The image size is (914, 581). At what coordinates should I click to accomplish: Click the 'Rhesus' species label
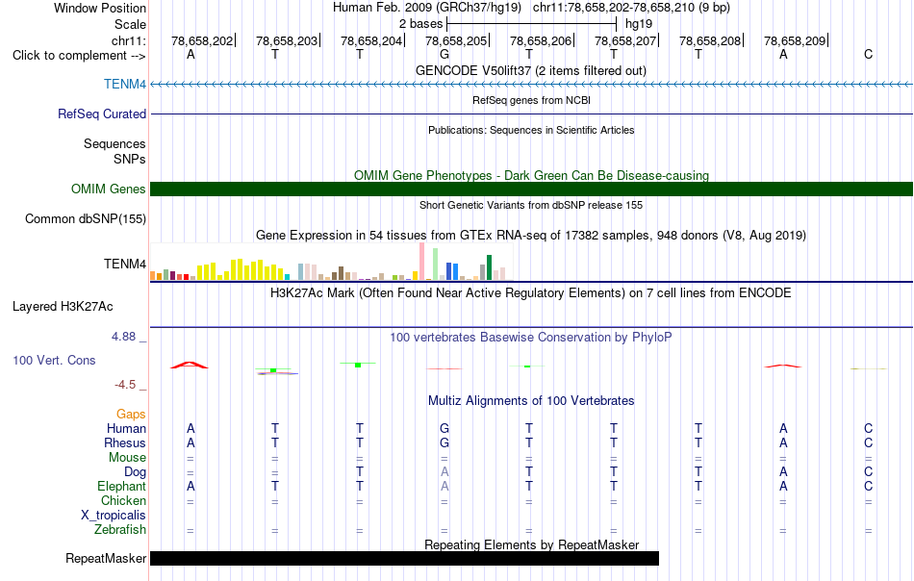[x=125, y=443]
